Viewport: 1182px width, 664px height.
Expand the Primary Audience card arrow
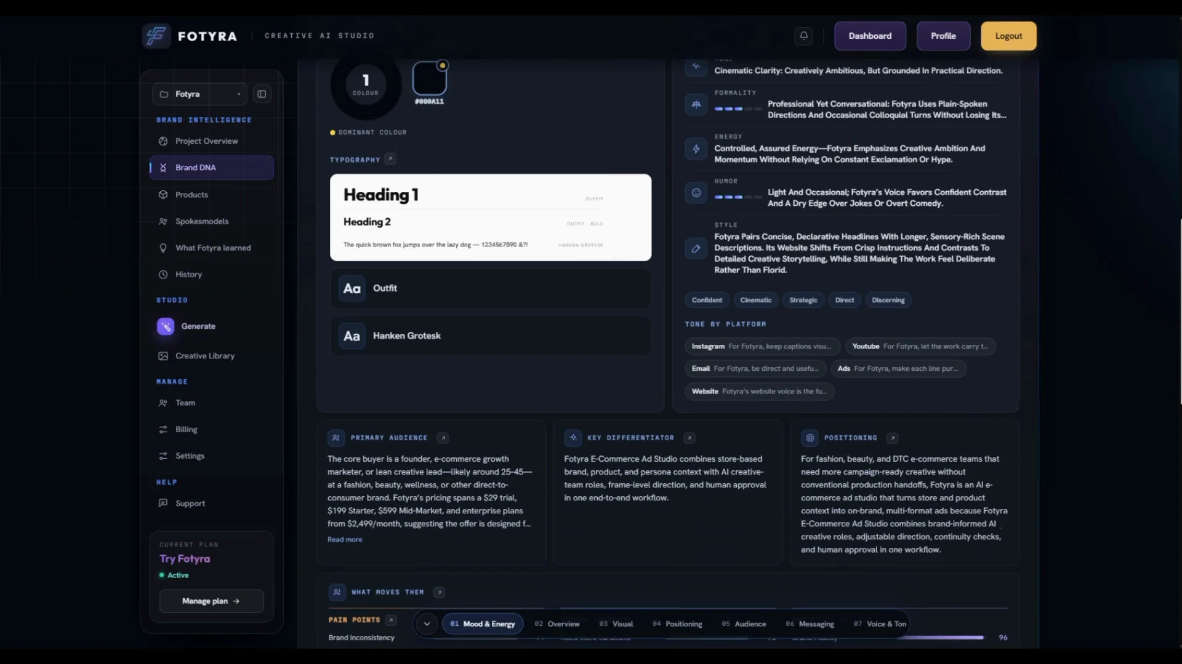tap(443, 438)
